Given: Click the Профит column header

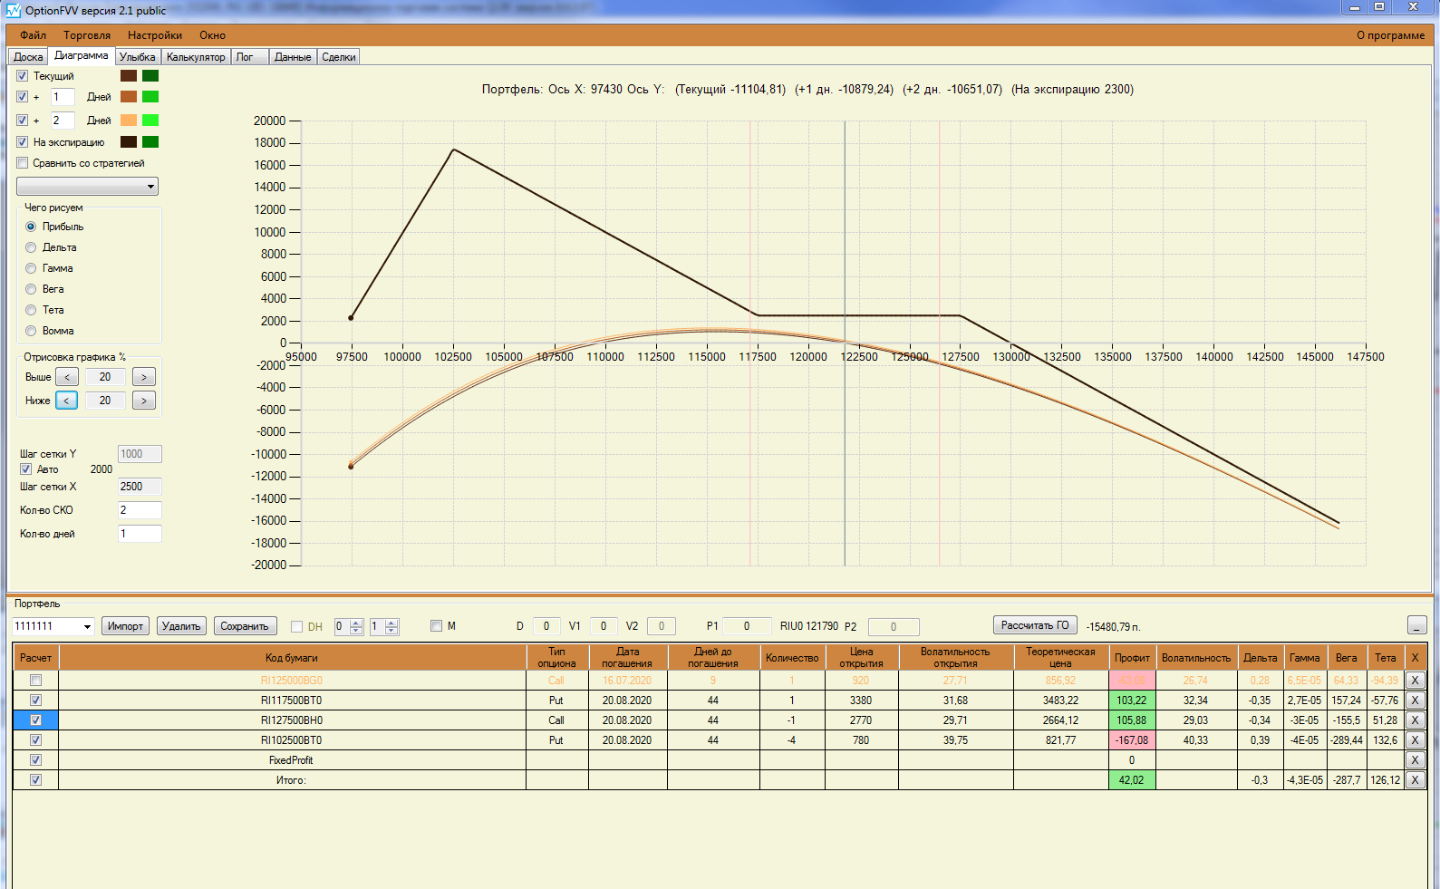Looking at the screenshot, I should [1132, 658].
